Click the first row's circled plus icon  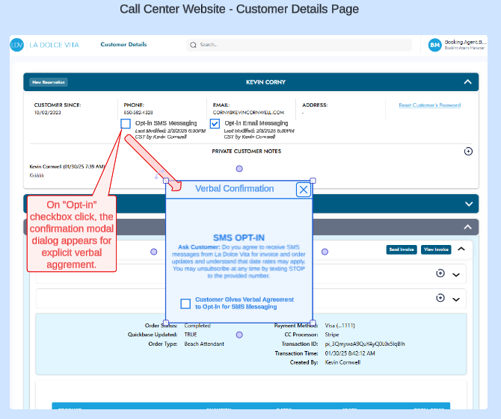(x=440, y=273)
